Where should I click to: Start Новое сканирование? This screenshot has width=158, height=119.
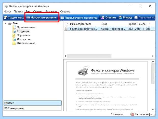[x=42, y=18]
